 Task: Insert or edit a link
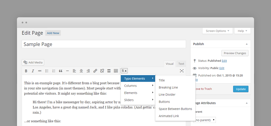click(95, 71)
